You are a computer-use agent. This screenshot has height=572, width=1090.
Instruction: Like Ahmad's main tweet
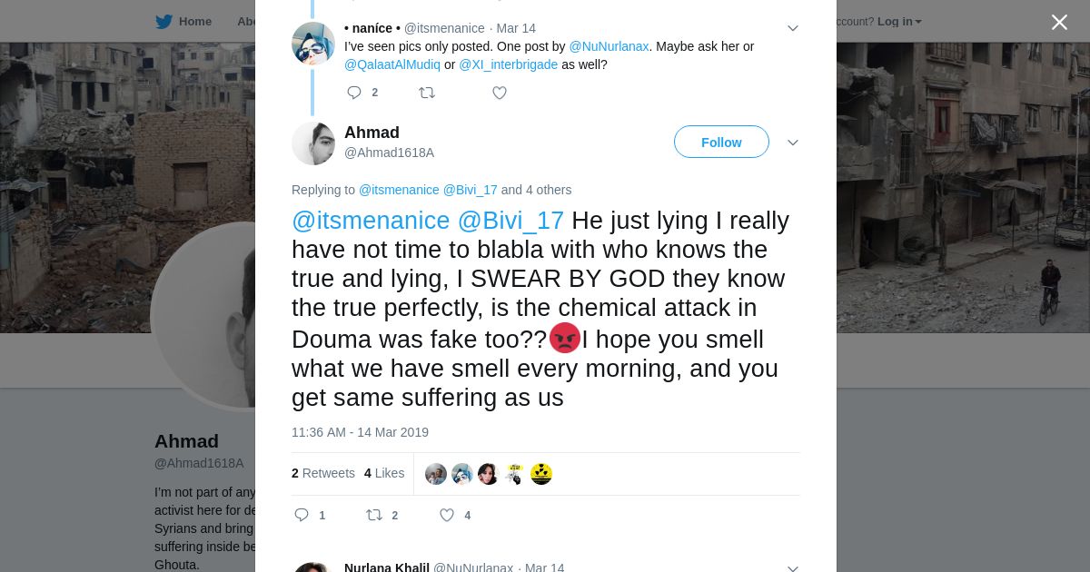click(447, 515)
